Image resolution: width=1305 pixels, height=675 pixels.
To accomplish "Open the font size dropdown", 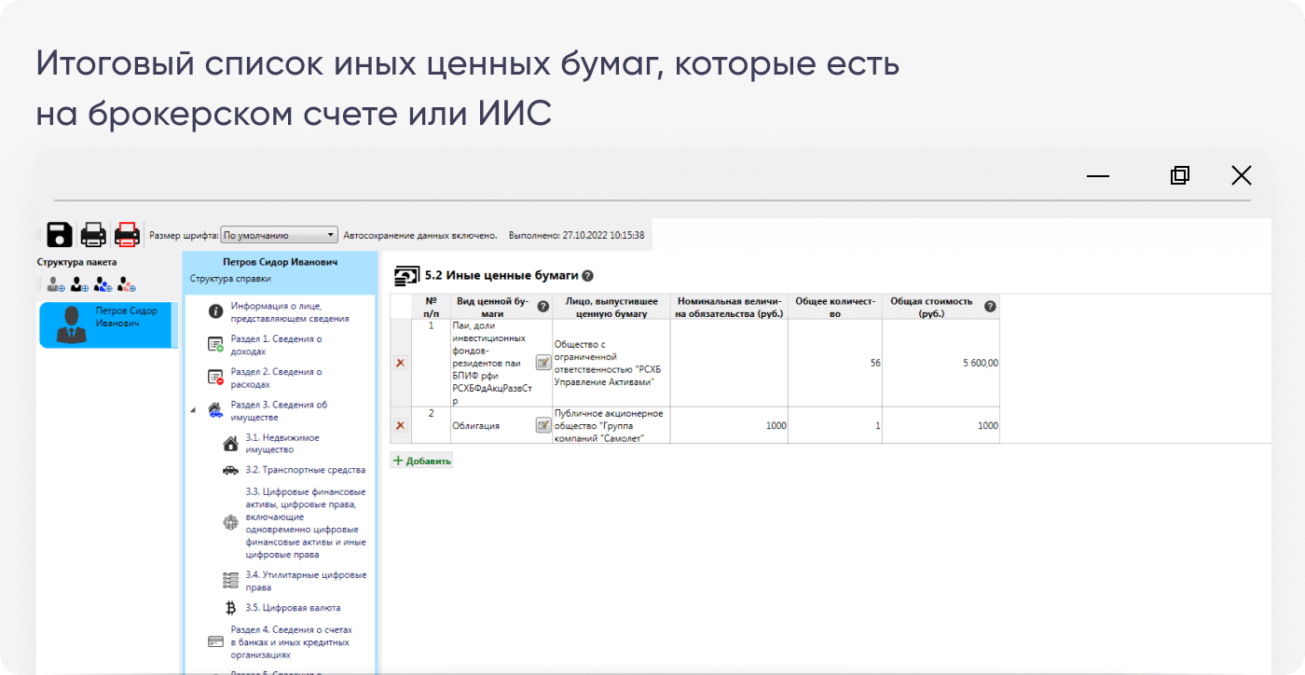I will [x=280, y=236].
